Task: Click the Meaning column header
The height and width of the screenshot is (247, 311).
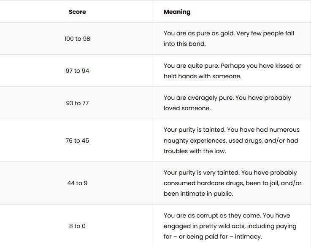Action: click(177, 12)
